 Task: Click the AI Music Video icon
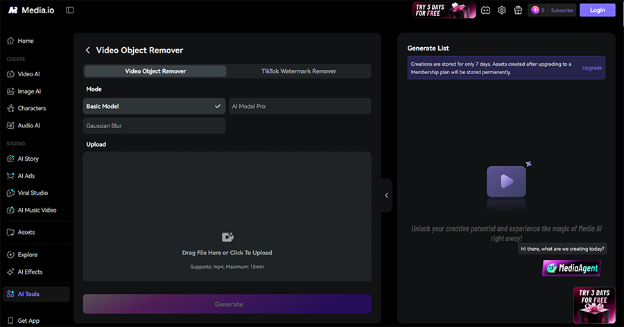10,210
